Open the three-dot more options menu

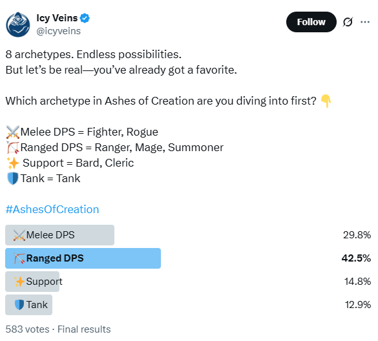(365, 22)
